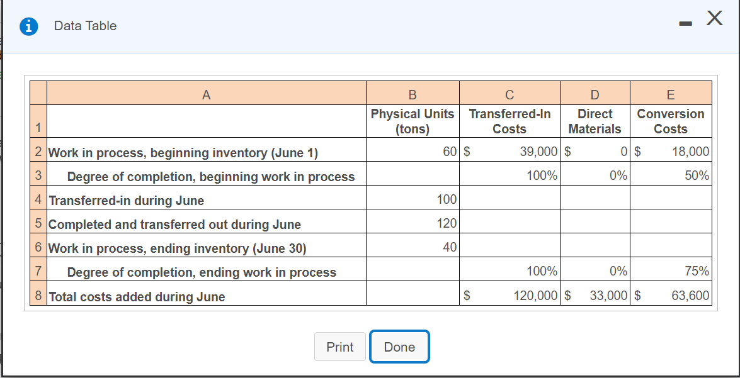The width and height of the screenshot is (740, 378).
Task: Click the X close icon
Action: (x=714, y=19)
